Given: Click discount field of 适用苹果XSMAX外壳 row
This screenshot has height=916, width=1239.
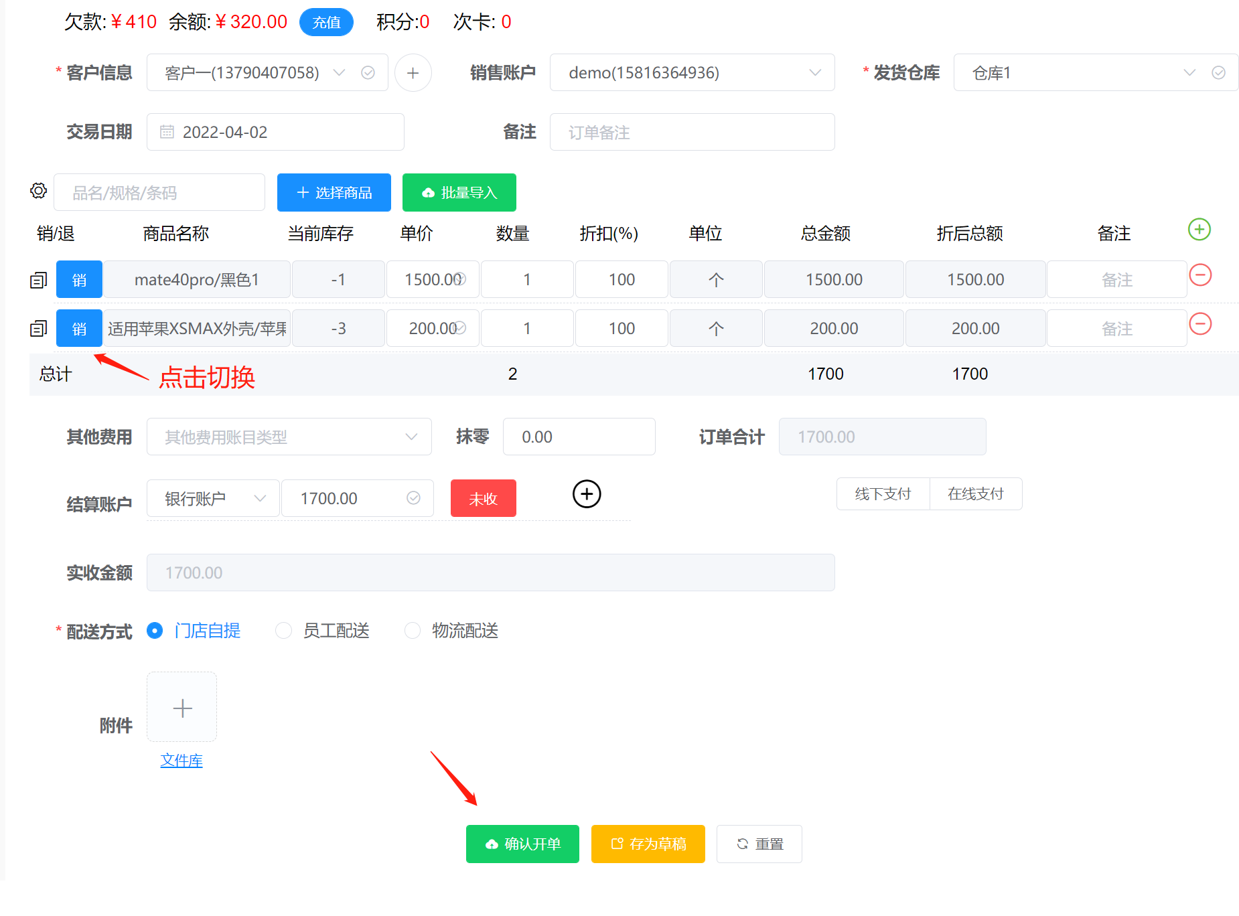Looking at the screenshot, I should (x=622, y=328).
